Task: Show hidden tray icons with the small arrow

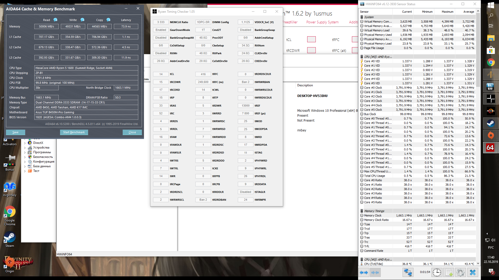Action: [x=487, y=234]
